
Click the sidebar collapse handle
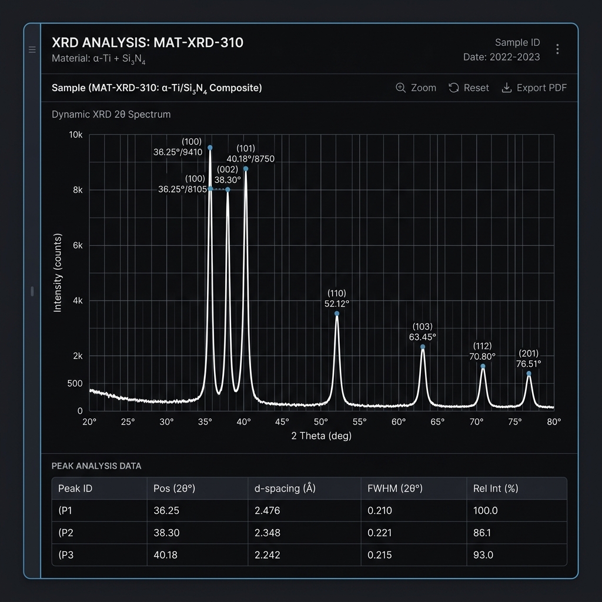[x=32, y=292]
